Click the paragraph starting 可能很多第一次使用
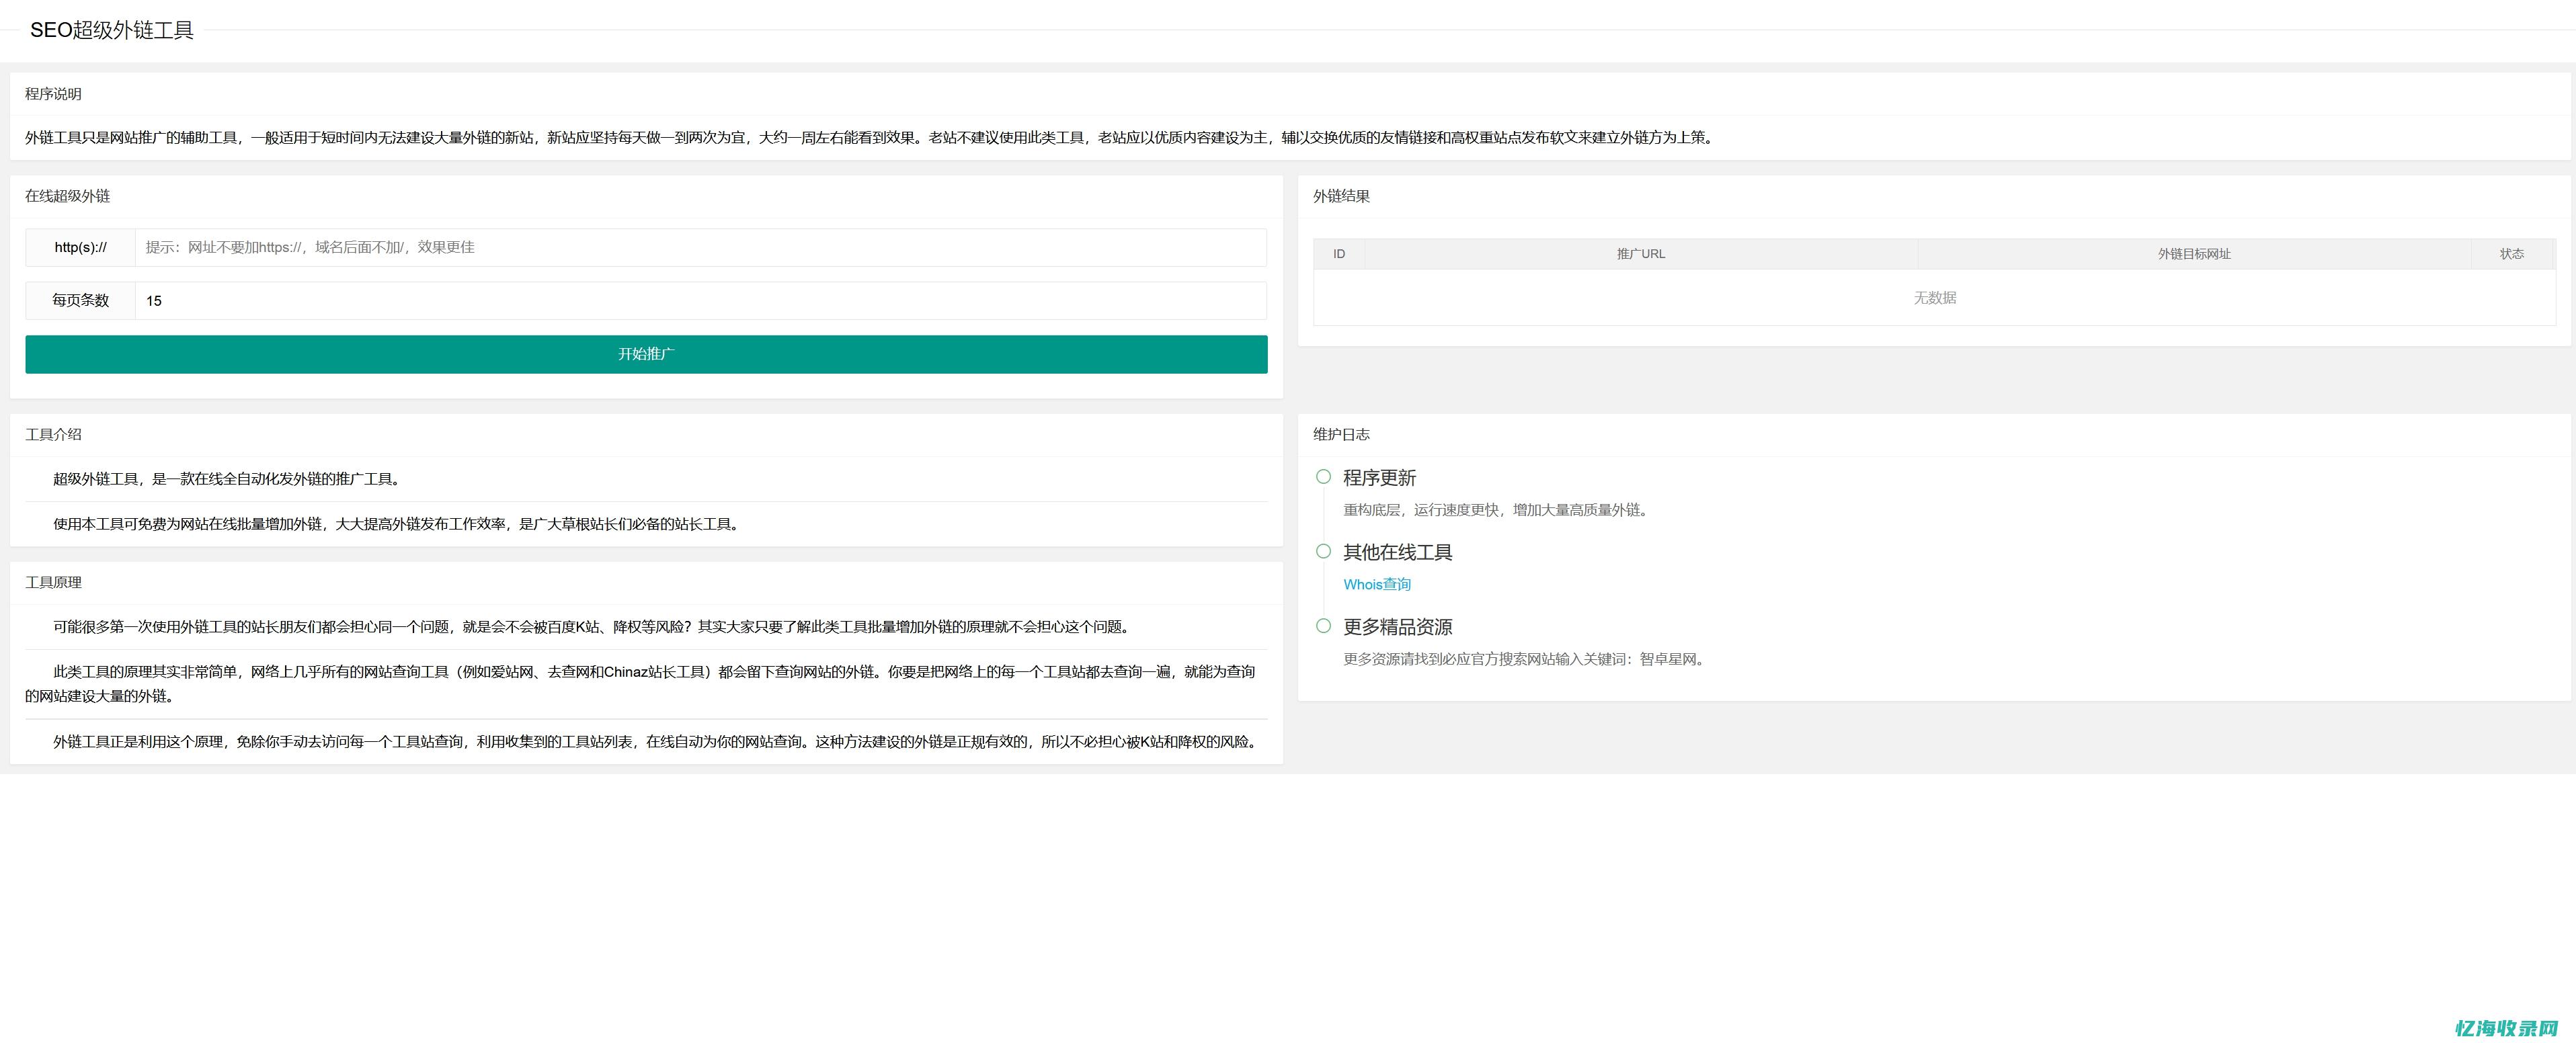2576x1043 pixels. [x=594, y=627]
